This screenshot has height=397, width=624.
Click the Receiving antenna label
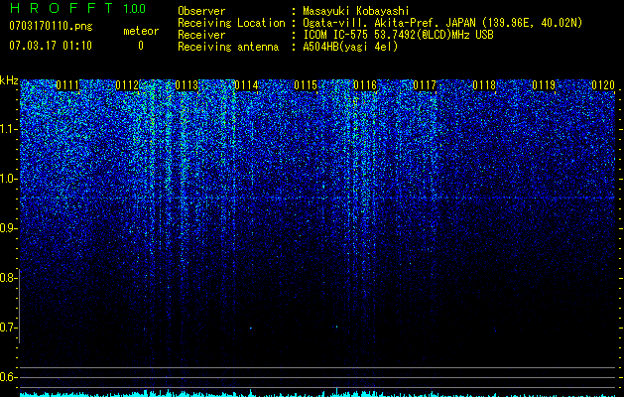click(228, 47)
